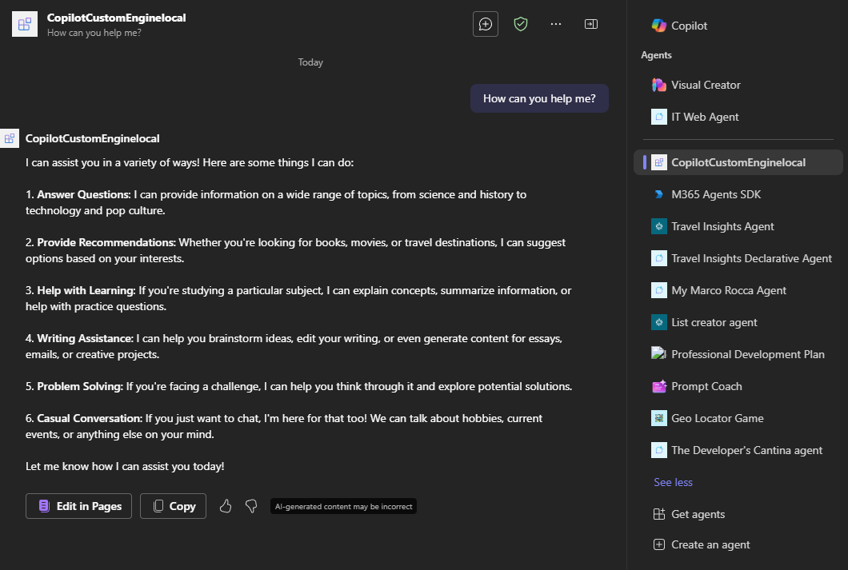The image size is (848, 570).
Task: Click the Travel Insights Agent icon
Action: coord(658,226)
